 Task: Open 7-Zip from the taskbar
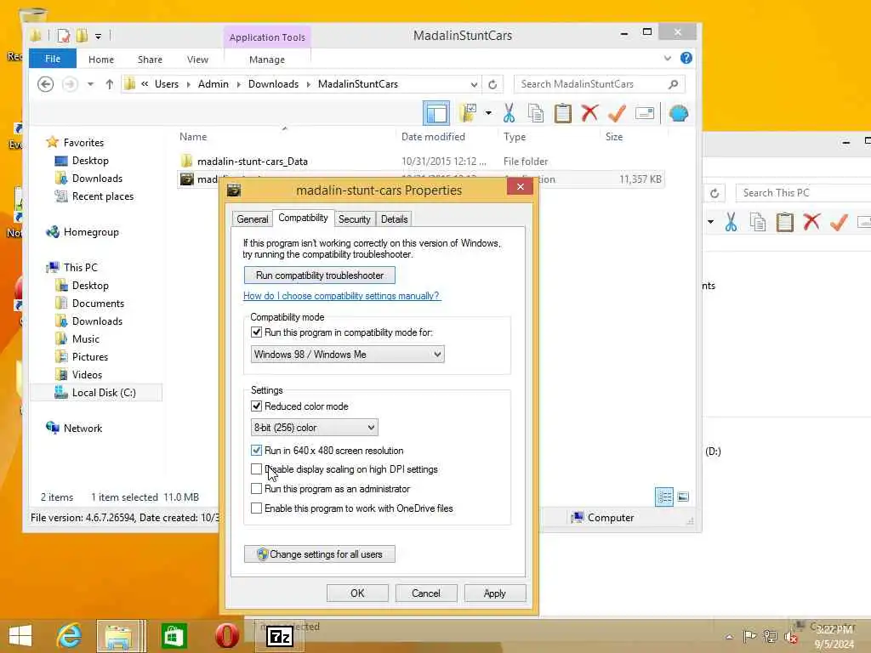(280, 636)
